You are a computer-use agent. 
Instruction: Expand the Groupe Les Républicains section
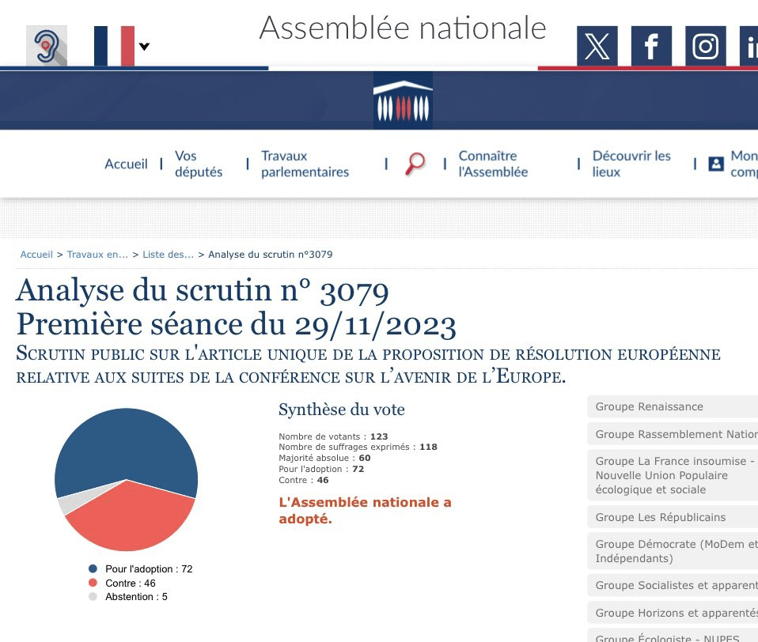672,517
